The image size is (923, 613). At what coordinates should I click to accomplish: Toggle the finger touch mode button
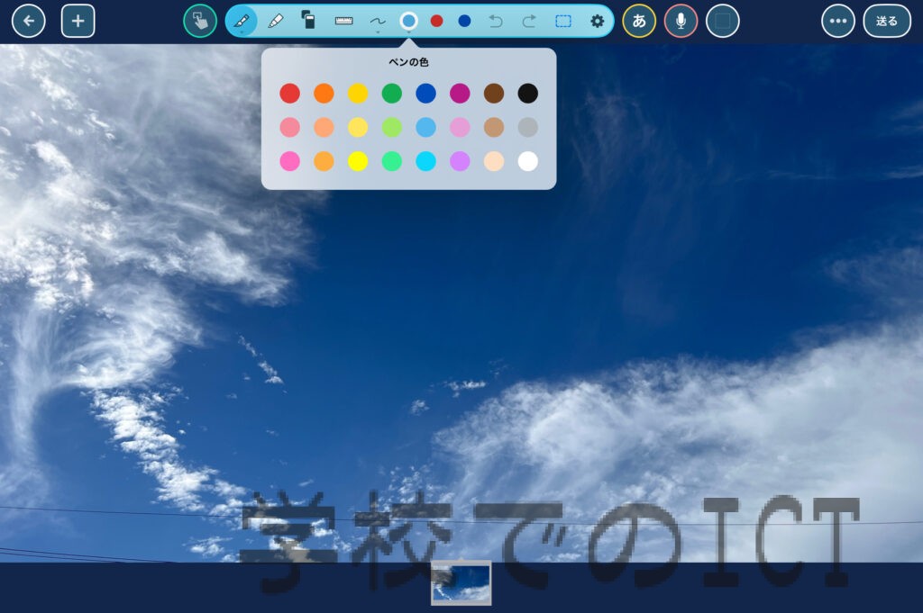[199, 21]
